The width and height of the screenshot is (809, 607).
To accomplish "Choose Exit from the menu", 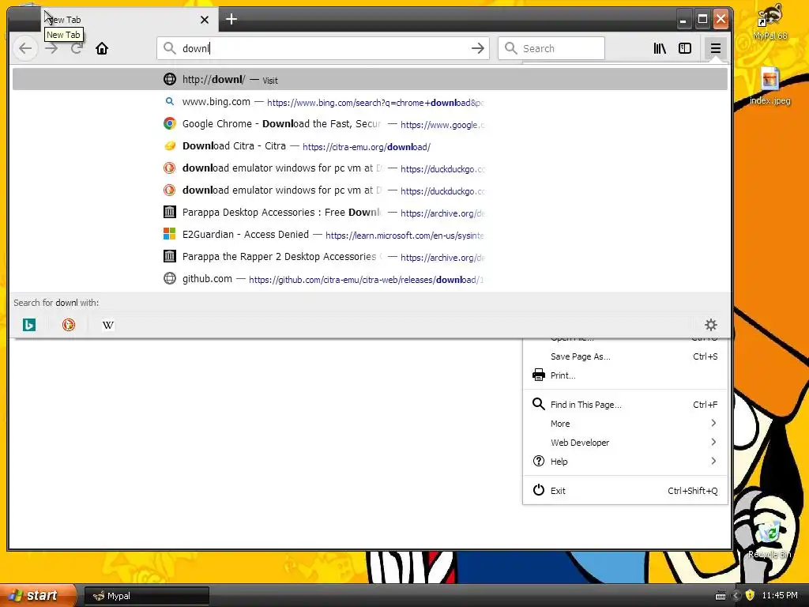I will coord(625,490).
